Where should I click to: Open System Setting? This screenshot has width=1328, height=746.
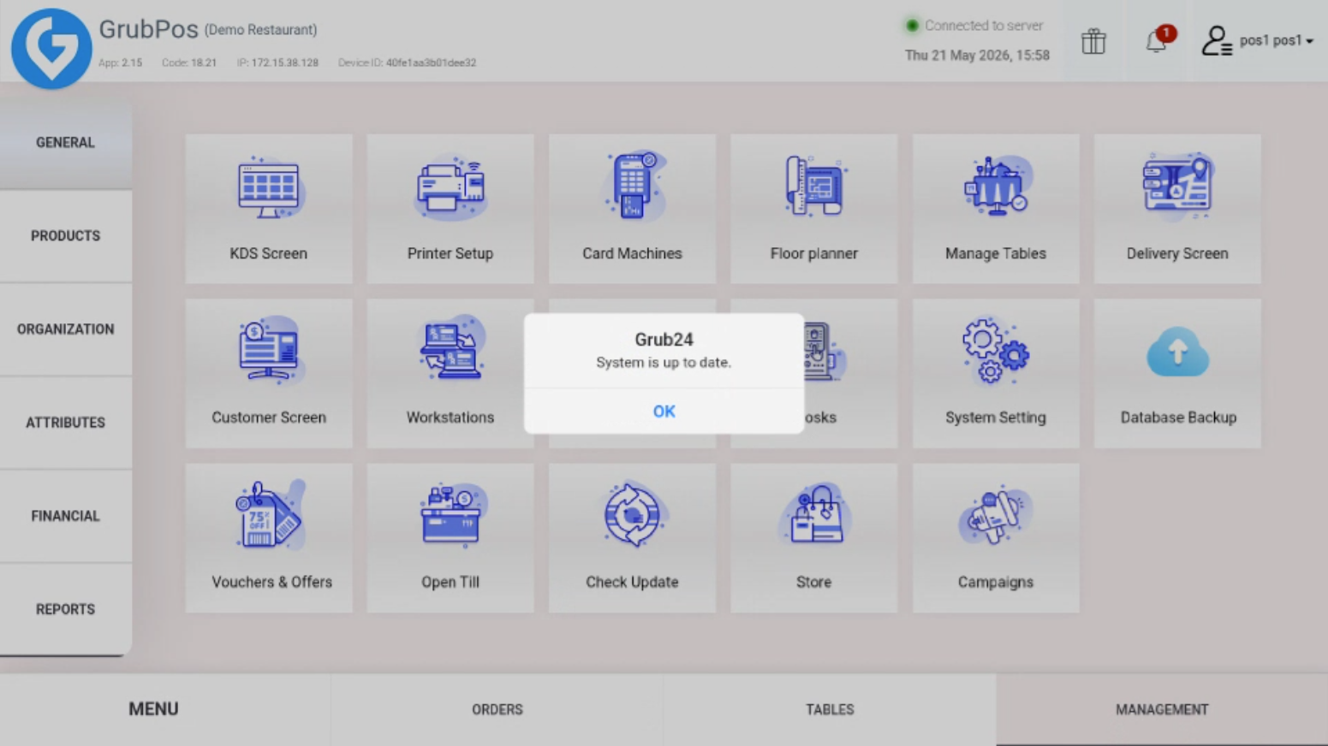tap(996, 373)
